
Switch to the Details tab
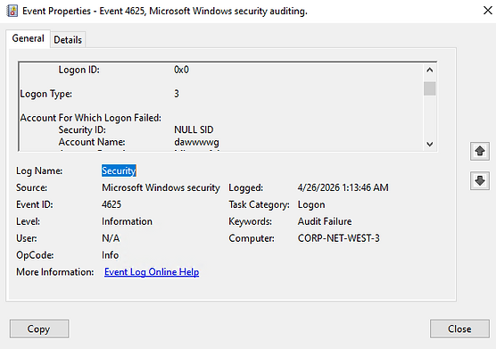(x=68, y=40)
